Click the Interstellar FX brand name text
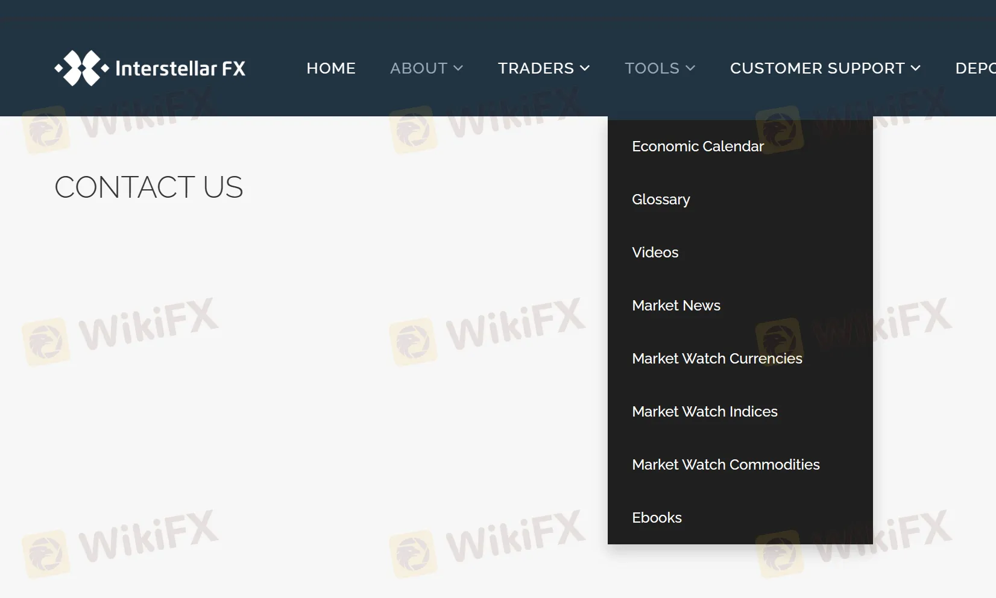Viewport: 996px width, 598px height. pyautogui.click(x=180, y=69)
